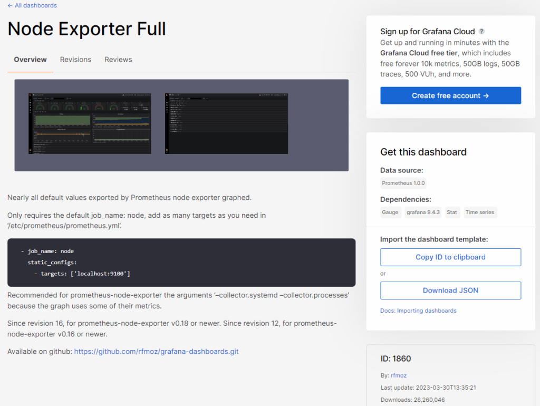This screenshot has width=540, height=406.
Task: Switch to the Reviews tab
Action: (118, 60)
